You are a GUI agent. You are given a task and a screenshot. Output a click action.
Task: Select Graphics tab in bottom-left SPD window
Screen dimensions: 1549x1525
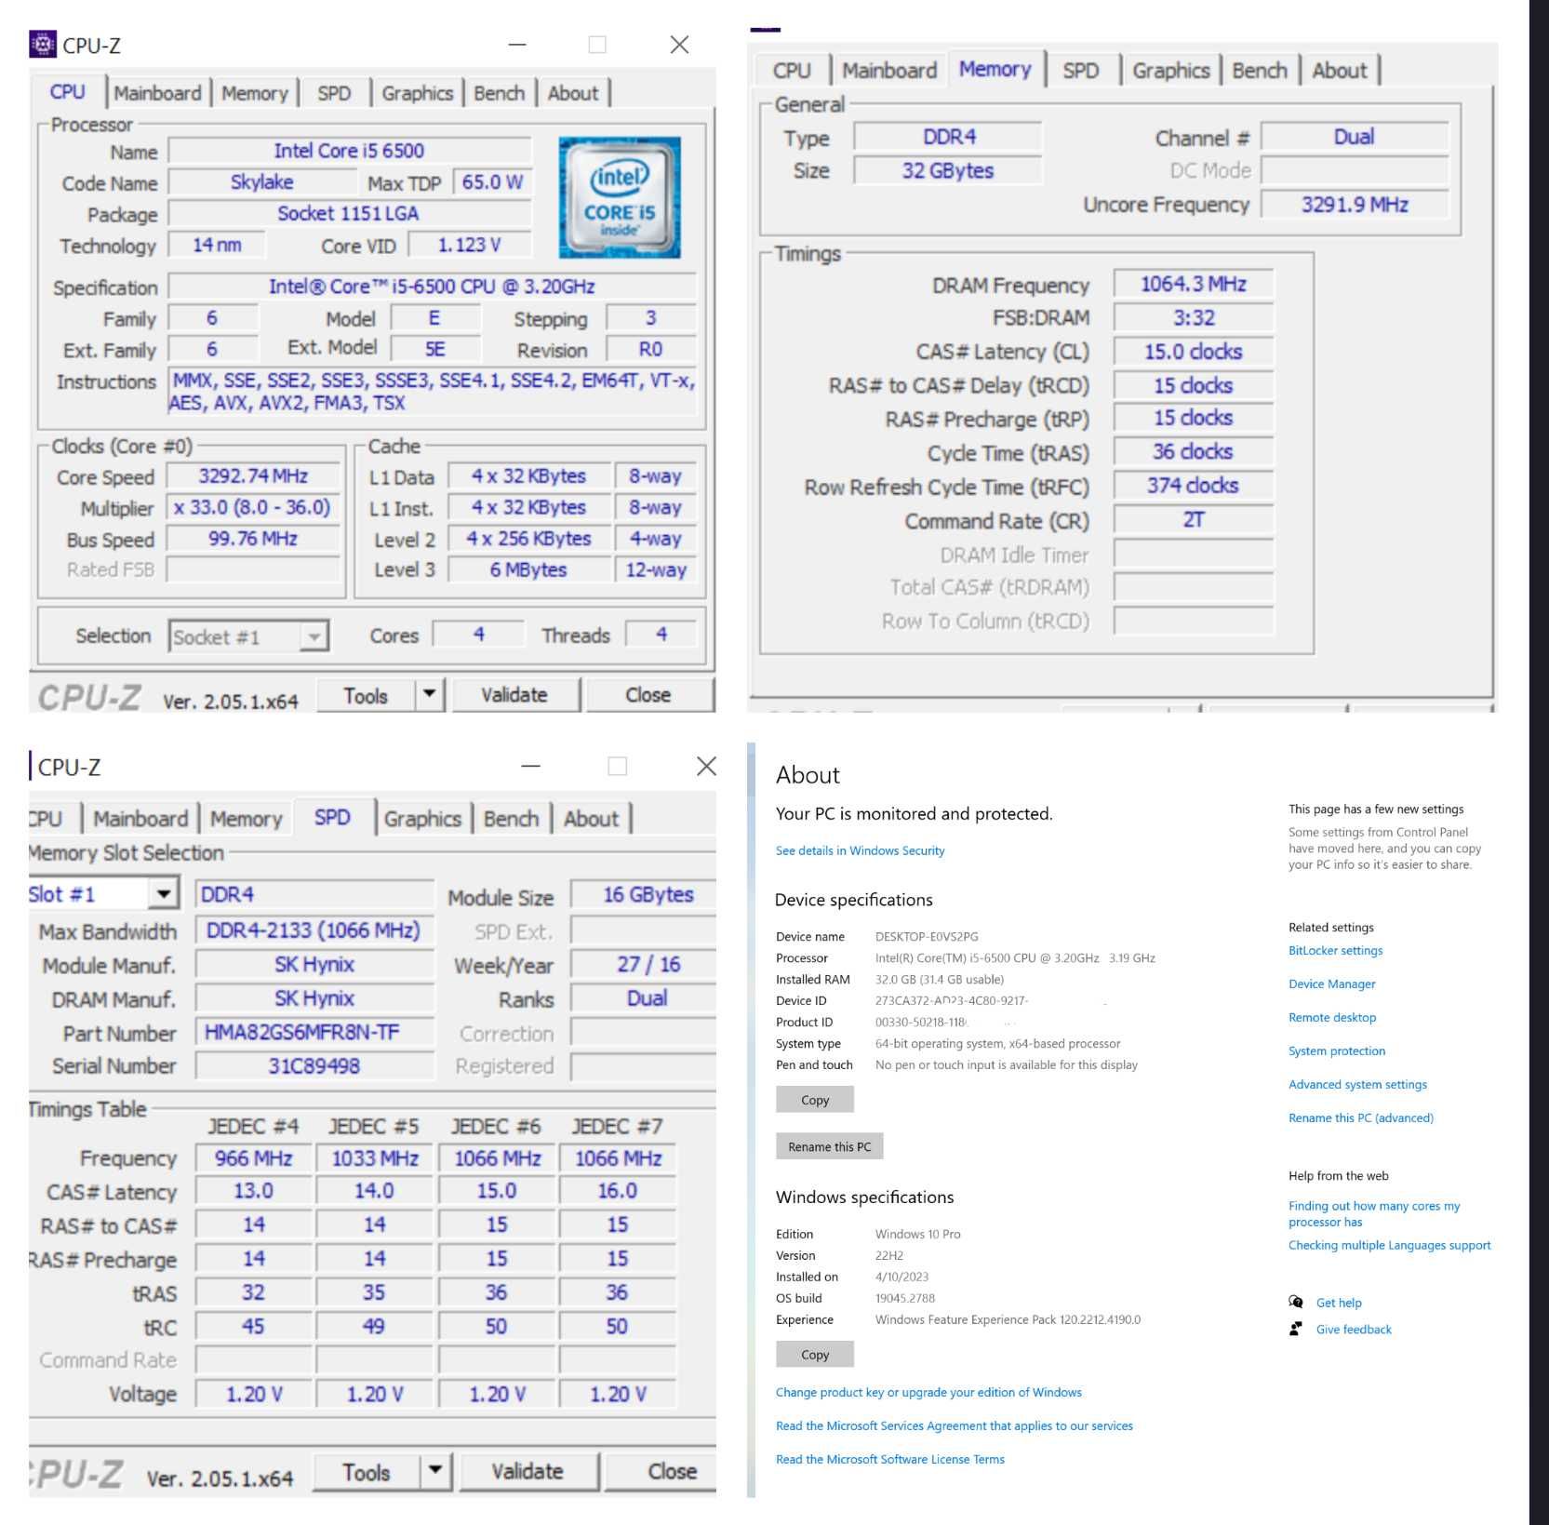(422, 819)
